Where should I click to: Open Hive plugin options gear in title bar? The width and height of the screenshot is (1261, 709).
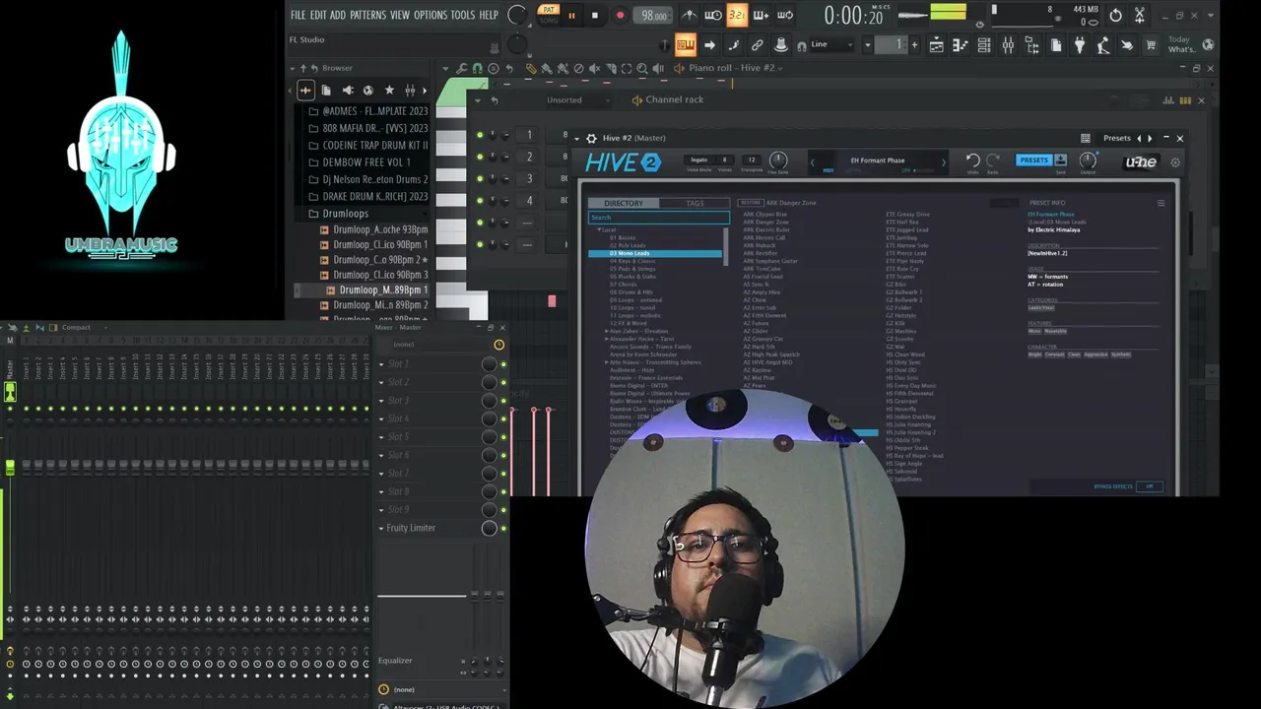click(x=591, y=138)
